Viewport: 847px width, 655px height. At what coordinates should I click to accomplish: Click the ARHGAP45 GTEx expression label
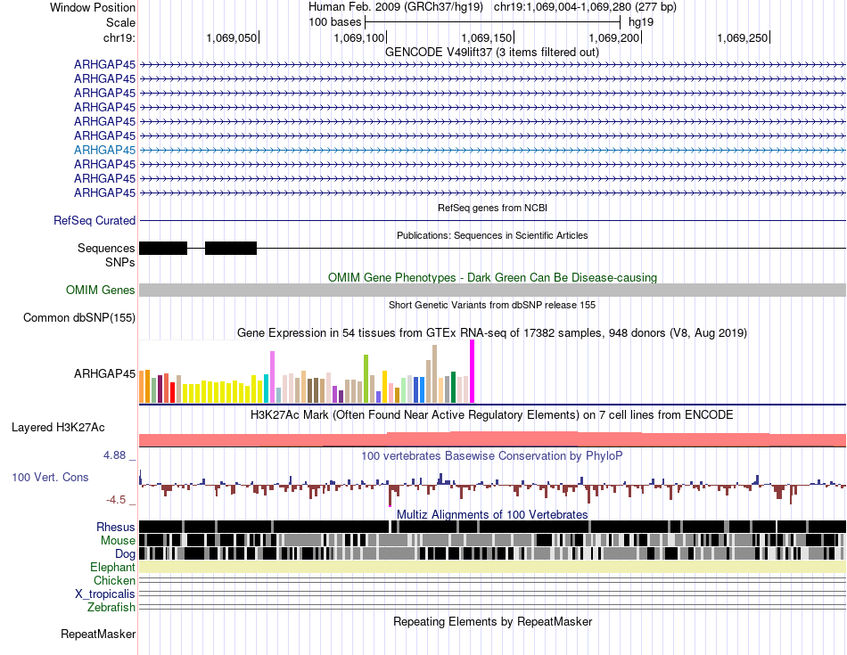pos(105,373)
